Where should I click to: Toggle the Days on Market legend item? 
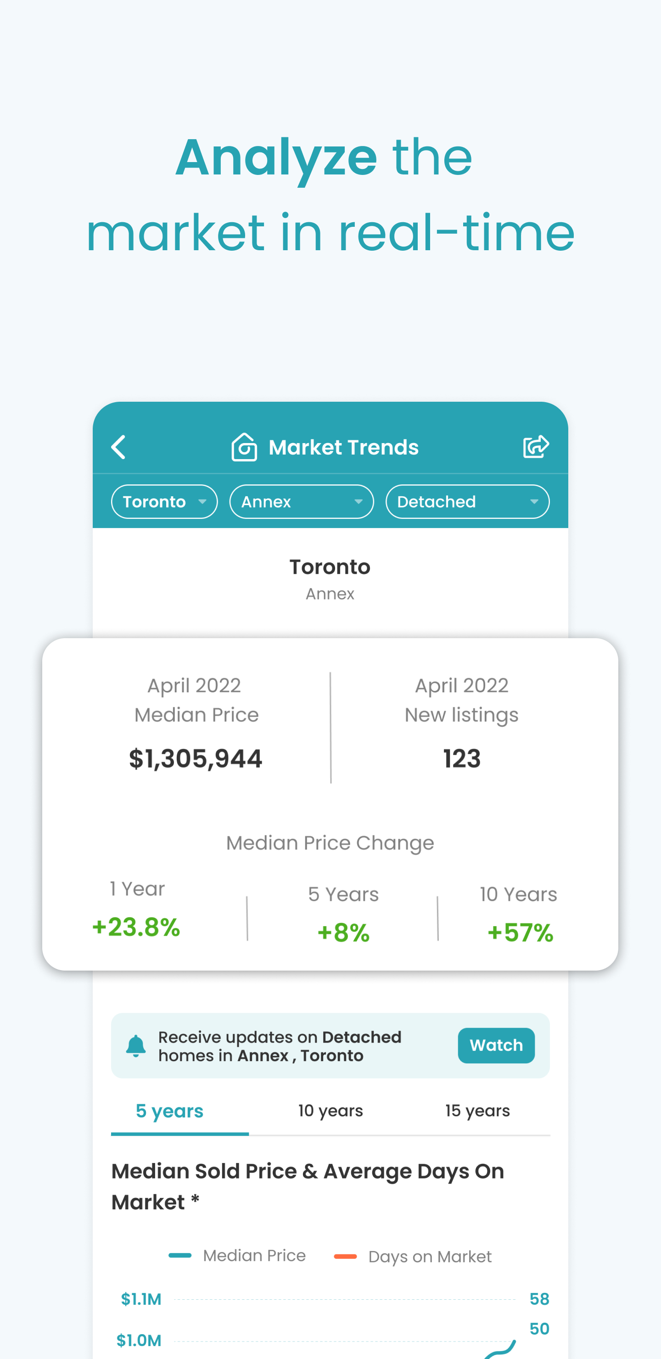[x=413, y=1257]
